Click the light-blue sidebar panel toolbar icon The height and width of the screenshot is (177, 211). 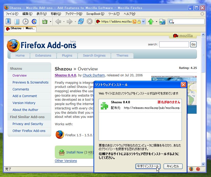point(17,22)
